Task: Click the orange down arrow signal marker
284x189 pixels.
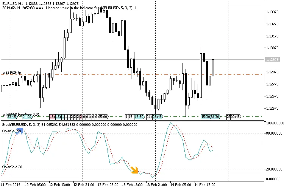Action: [134, 170]
